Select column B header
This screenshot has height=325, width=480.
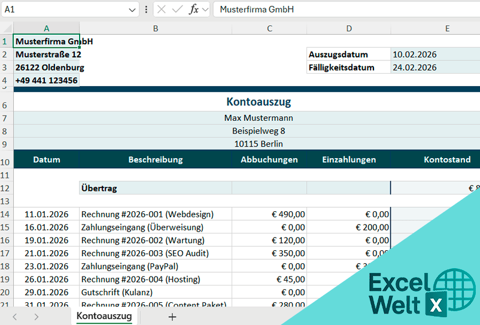(x=156, y=28)
